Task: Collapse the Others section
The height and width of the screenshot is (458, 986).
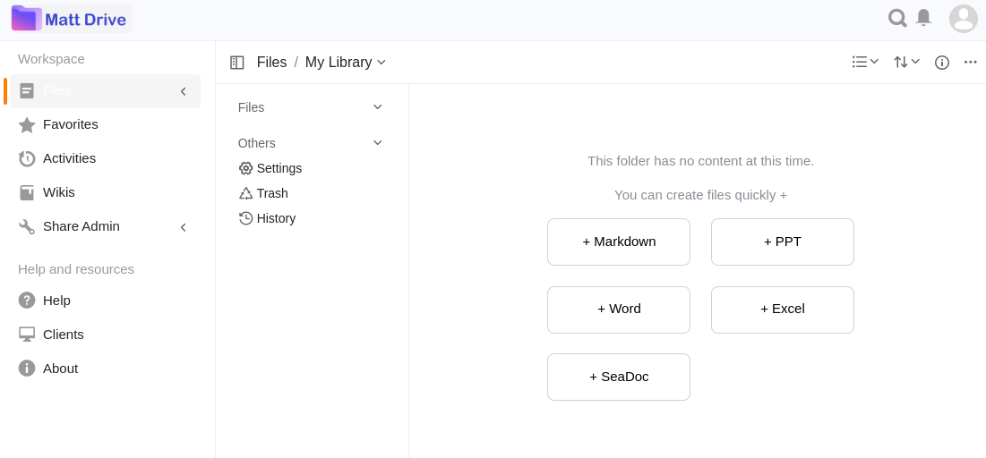Action: coord(377,143)
